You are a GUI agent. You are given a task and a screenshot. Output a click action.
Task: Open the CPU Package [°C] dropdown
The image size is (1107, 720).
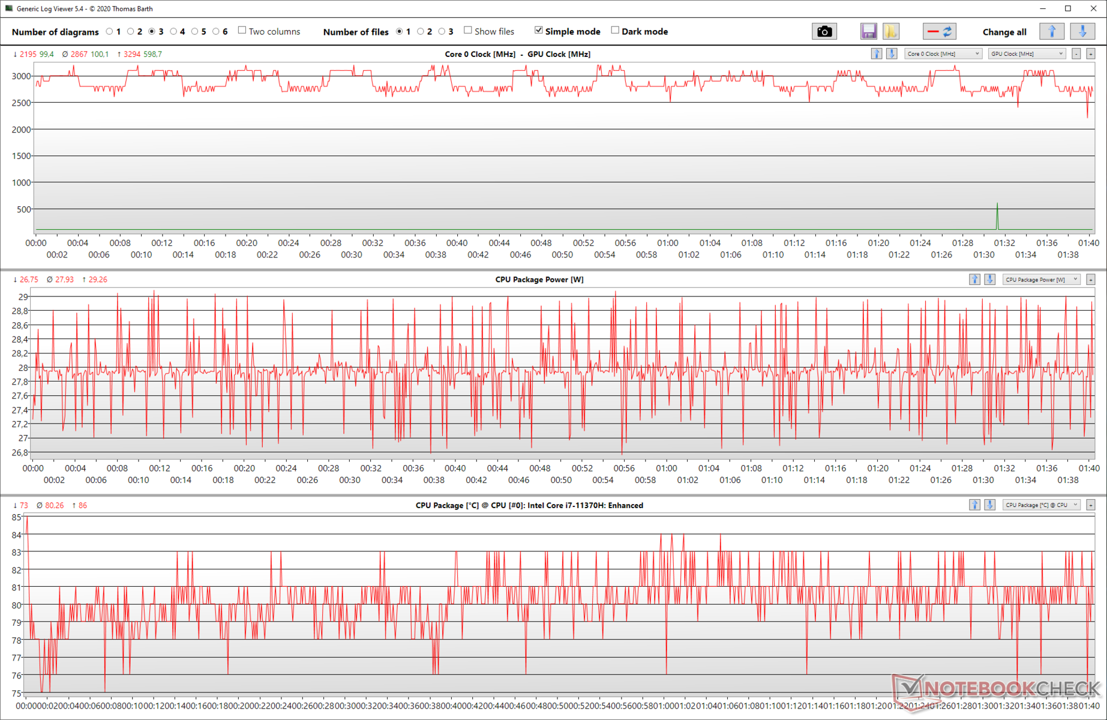click(1041, 505)
